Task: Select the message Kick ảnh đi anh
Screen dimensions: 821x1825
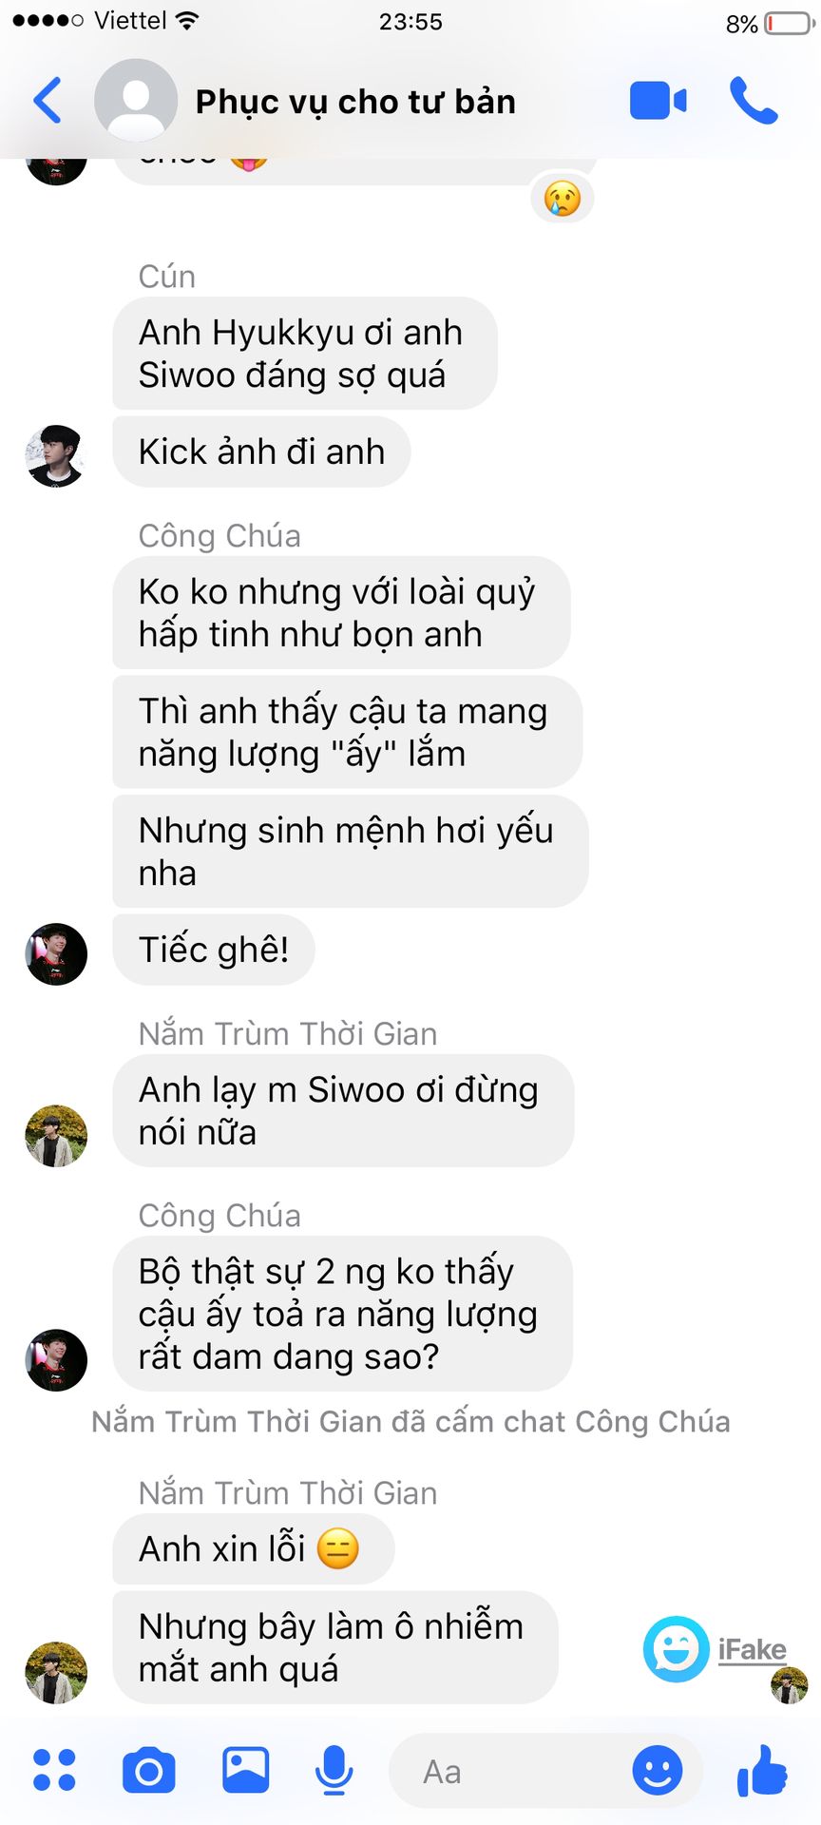Action: coord(261,451)
